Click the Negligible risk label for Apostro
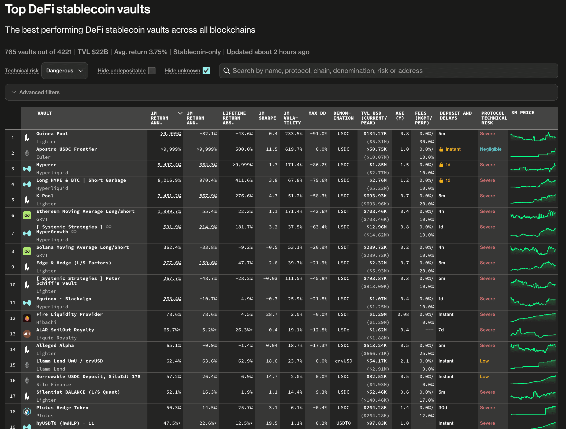 click(x=491, y=149)
